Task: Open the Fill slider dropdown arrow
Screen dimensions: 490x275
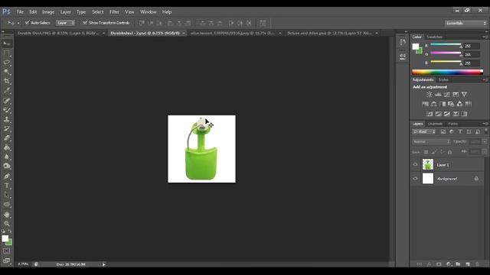Action: point(485,151)
